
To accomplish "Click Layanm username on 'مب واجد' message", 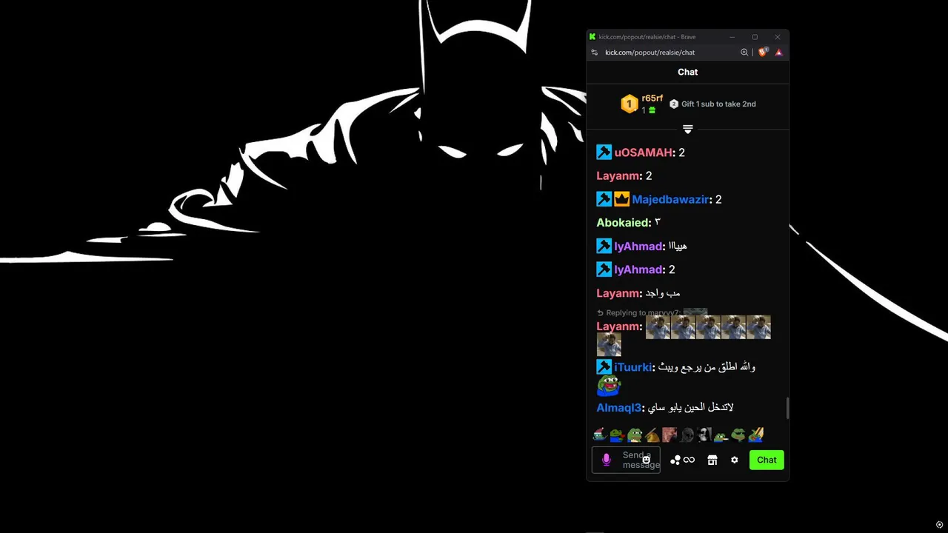I will (x=618, y=293).
